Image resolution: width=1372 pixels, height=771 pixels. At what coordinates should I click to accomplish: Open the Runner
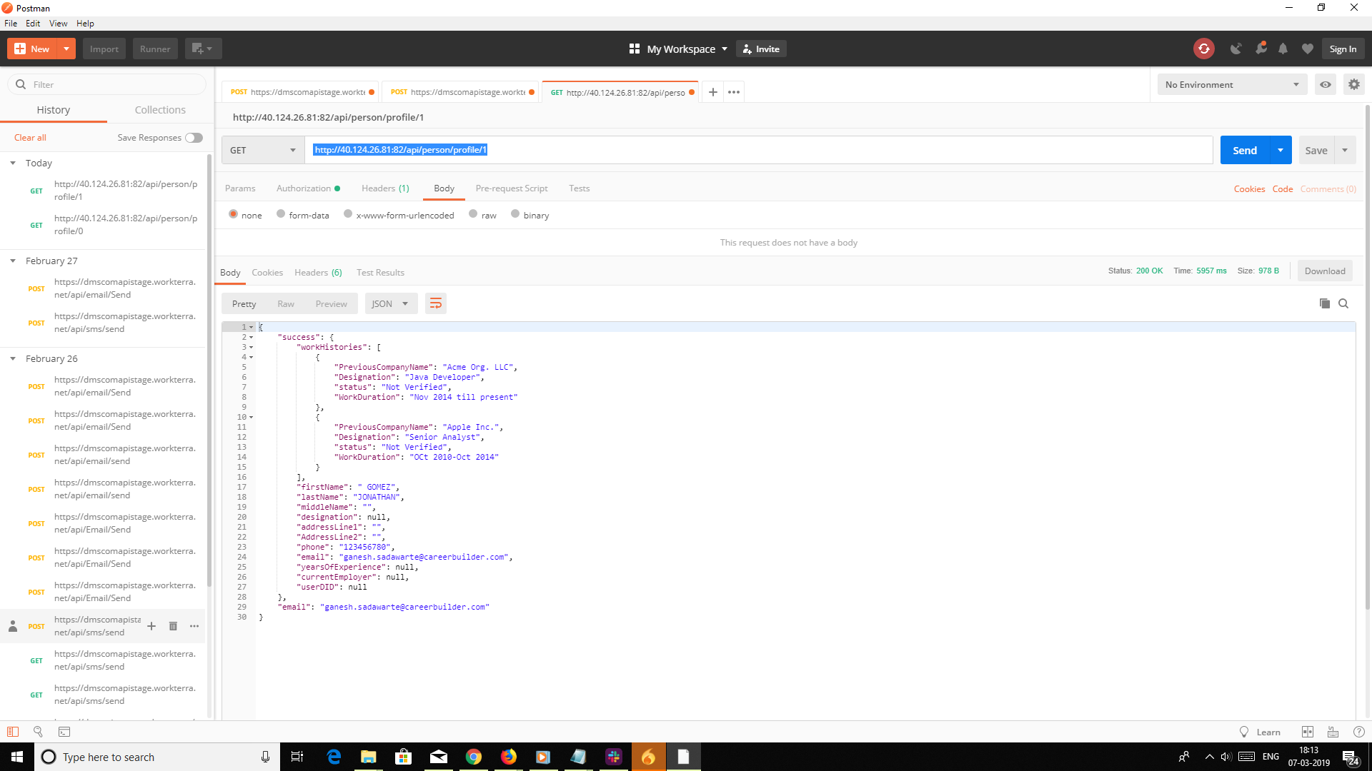tap(154, 48)
